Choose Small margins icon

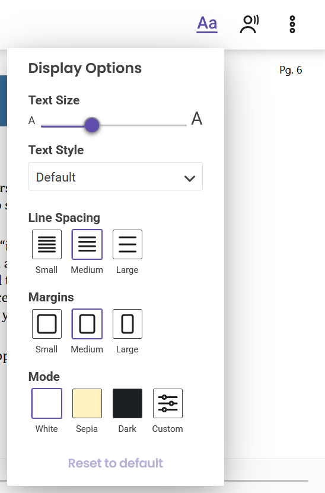point(47,324)
